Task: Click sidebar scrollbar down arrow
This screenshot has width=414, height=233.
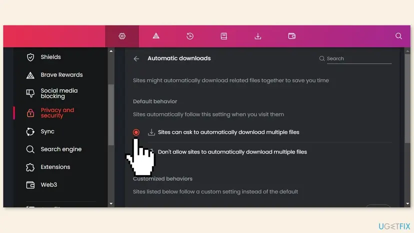Action: point(111,203)
